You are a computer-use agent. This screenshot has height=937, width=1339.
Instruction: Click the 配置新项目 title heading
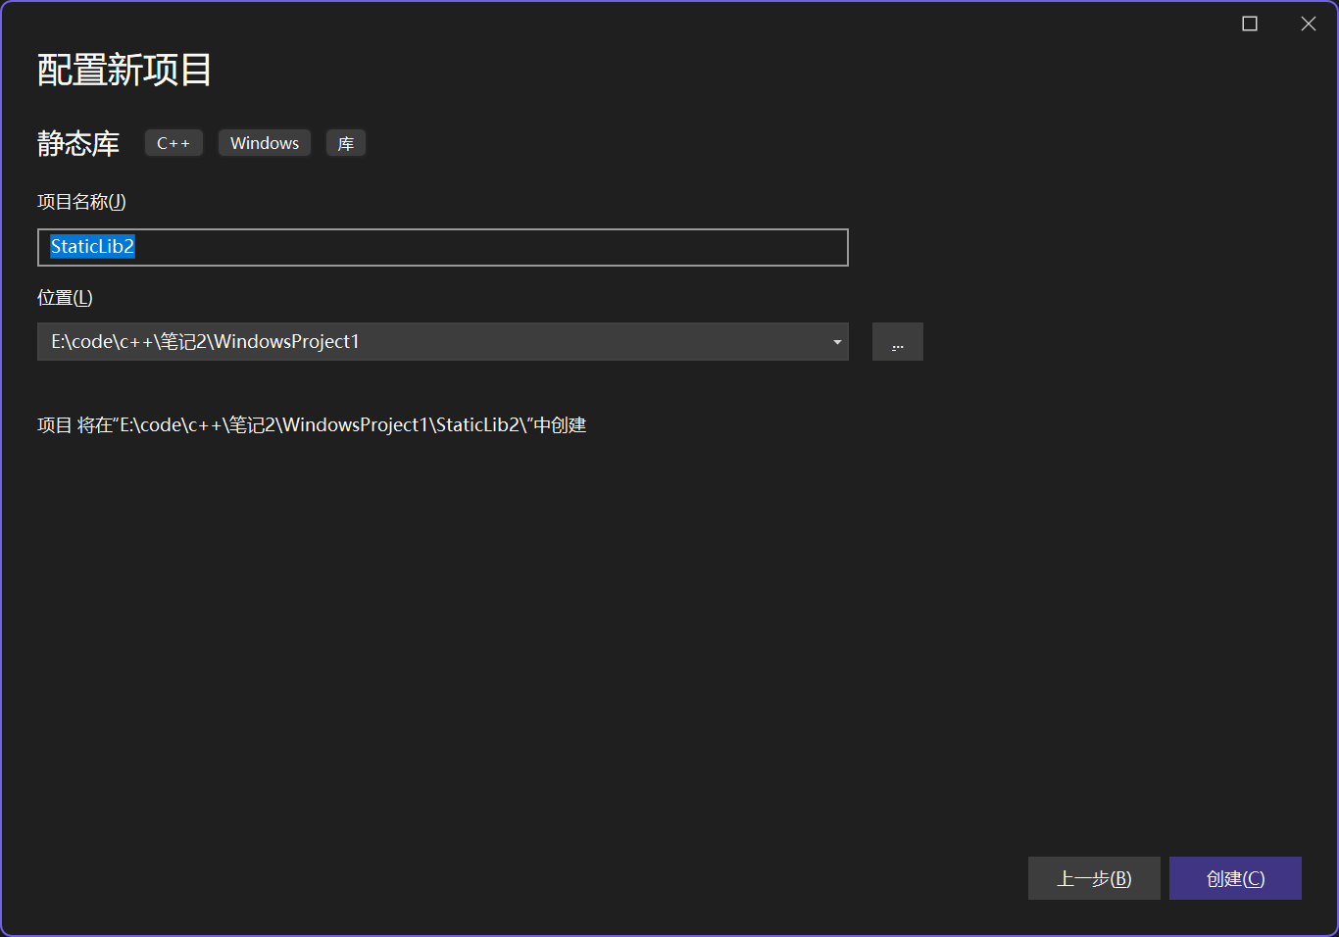click(x=124, y=70)
